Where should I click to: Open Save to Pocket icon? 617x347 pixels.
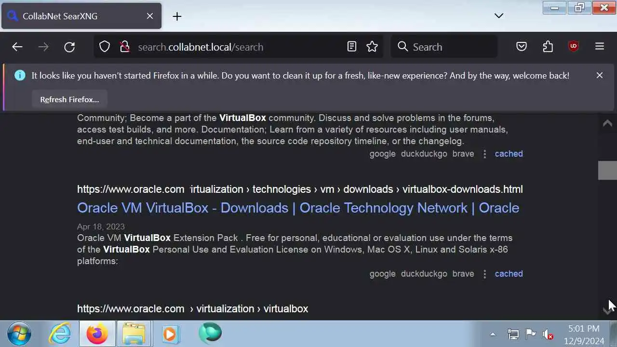click(x=522, y=47)
